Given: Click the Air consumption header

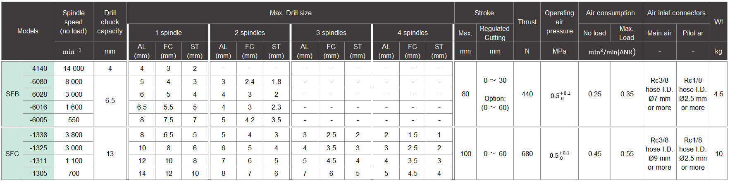Looking at the screenshot, I should (611, 13).
